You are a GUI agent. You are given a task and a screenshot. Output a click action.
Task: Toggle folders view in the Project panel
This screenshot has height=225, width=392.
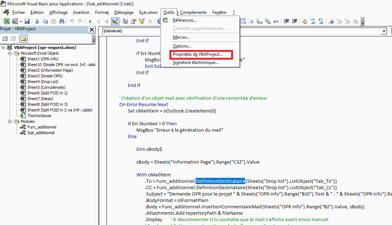(x=23, y=39)
